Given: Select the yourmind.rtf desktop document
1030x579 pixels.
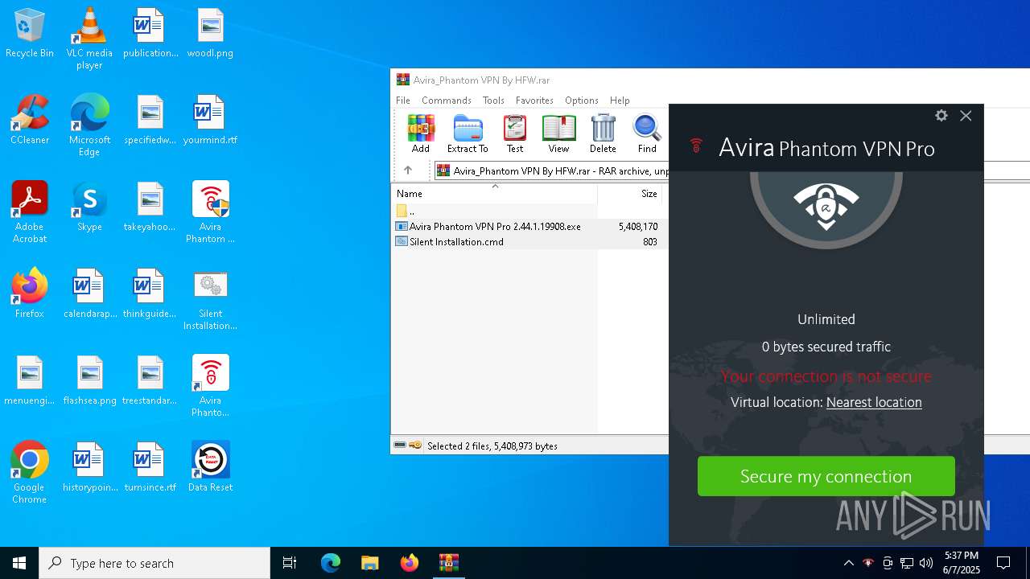Looking at the screenshot, I should coord(210,120).
